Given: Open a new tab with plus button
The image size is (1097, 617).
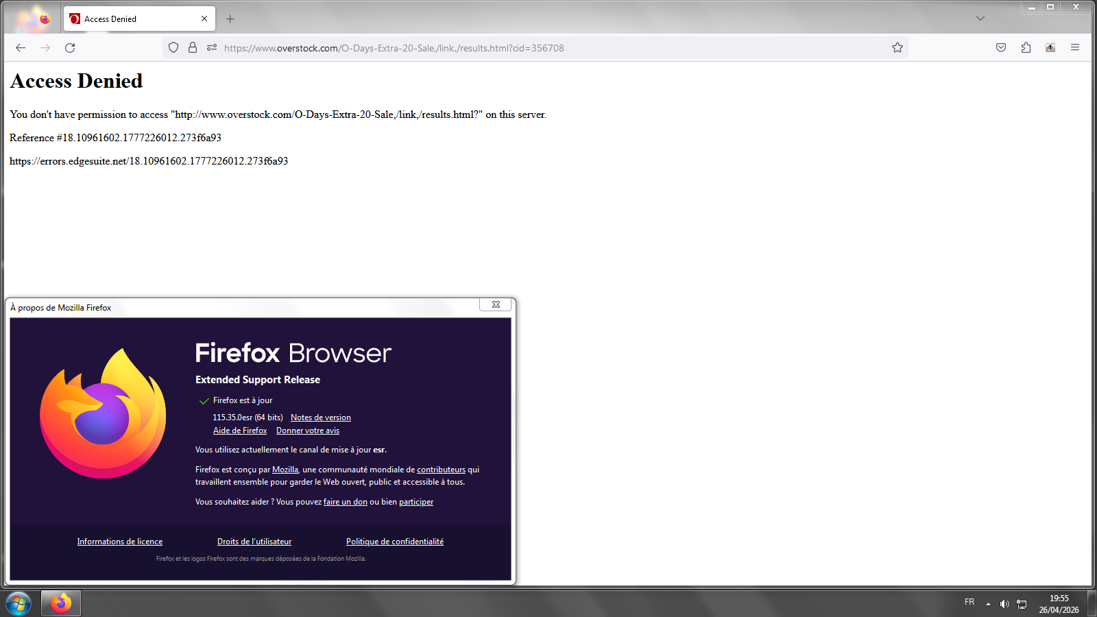Looking at the screenshot, I should click(x=230, y=19).
